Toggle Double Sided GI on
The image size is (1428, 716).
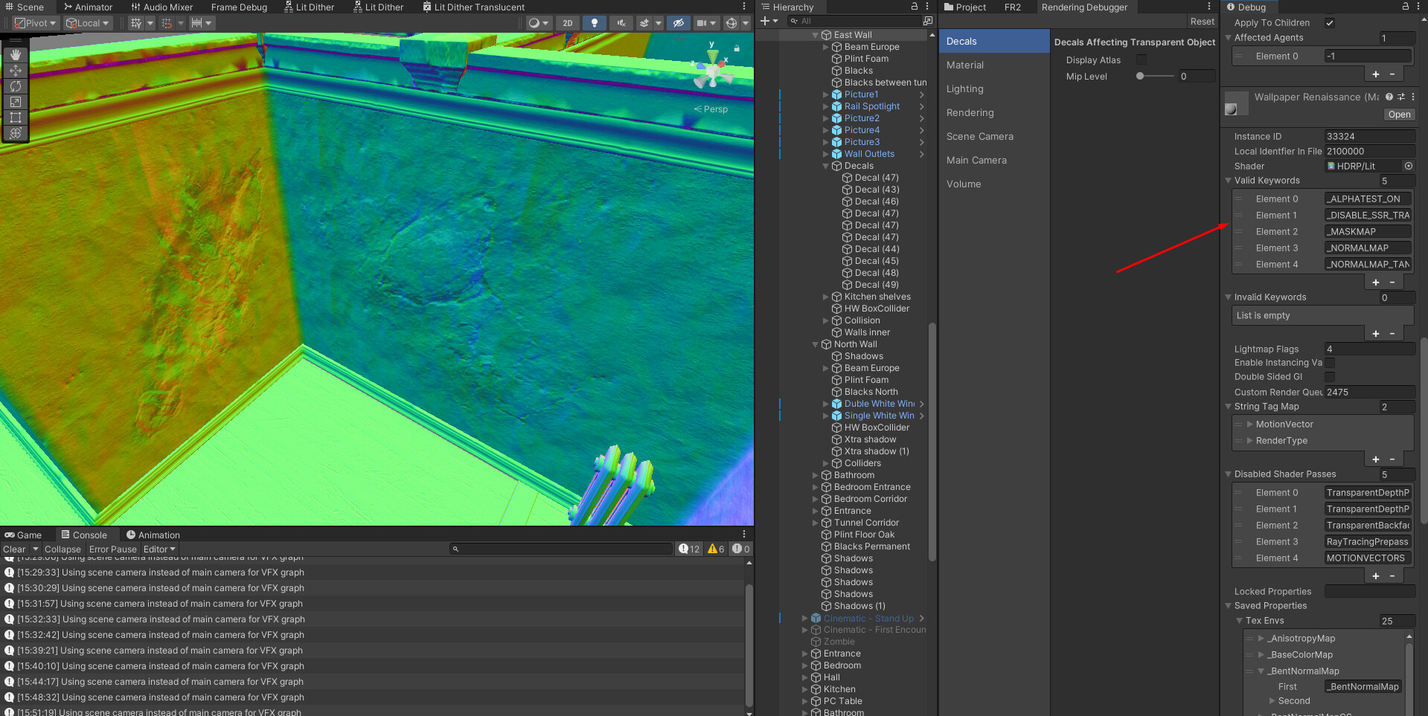click(1329, 377)
